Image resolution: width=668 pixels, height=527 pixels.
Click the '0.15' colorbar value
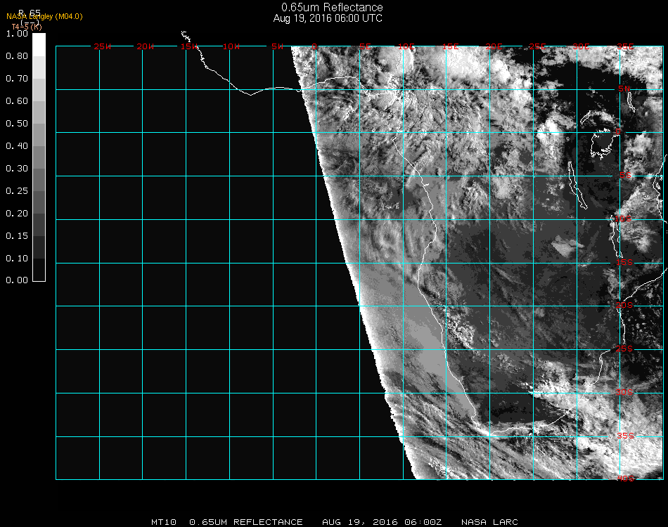tap(17, 236)
